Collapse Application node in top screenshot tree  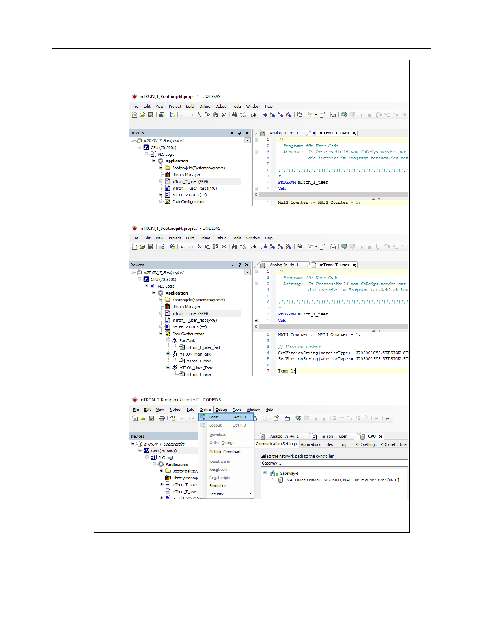(154, 161)
